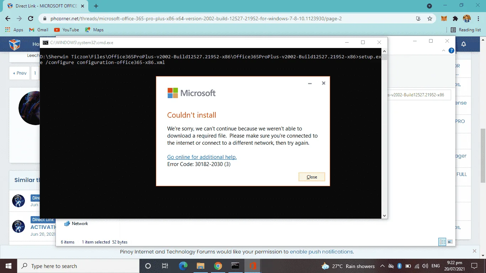Viewport: 486px width, 273px height.
Task: Go to page 1 in thread pagination
Action: click(x=35, y=73)
